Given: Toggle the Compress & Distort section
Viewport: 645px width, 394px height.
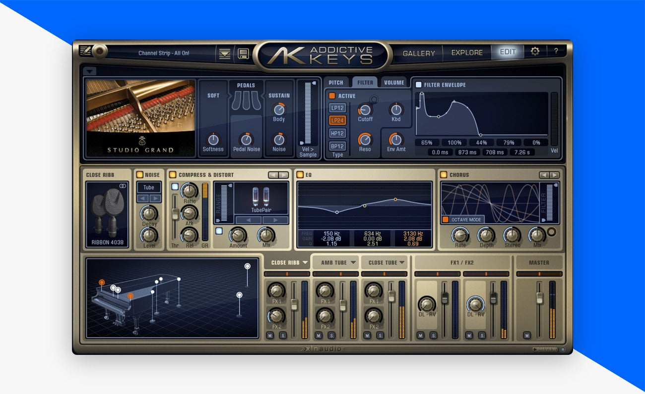Looking at the screenshot, I should pyautogui.click(x=173, y=174).
